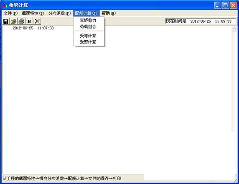This screenshot has height=184, width=239.
Task: Maximize the 桥梁计算 window
Action: [x=225, y=5]
